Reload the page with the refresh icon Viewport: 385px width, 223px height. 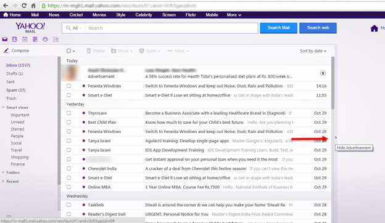pos(24,6)
